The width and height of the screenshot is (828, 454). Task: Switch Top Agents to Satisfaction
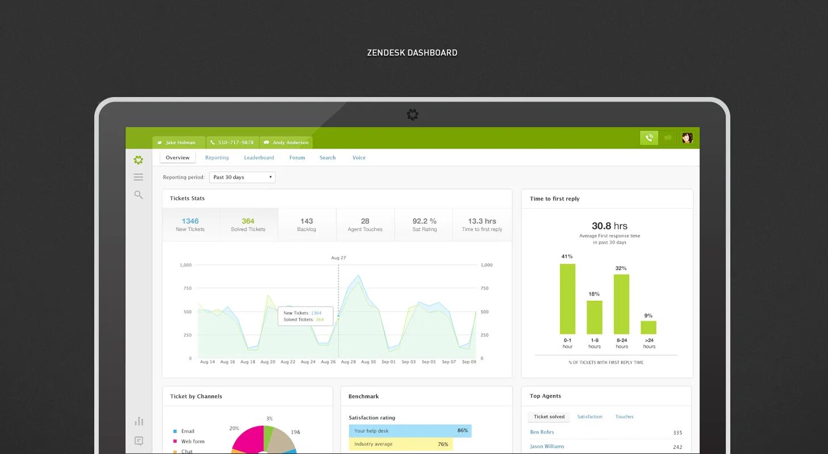click(x=590, y=417)
